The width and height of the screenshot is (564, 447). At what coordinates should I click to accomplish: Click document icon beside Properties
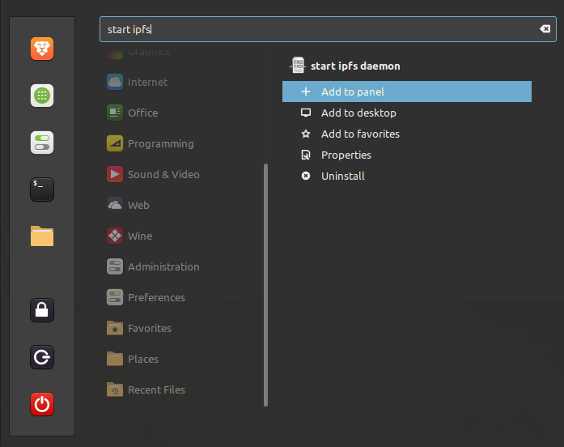(306, 155)
